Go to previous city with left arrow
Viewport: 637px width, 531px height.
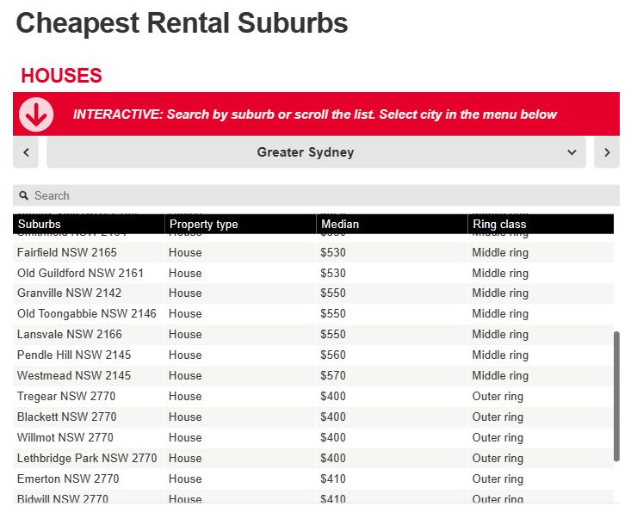pyautogui.click(x=27, y=152)
